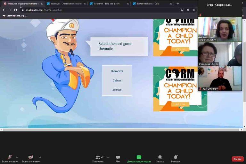Click the horizontal page scrollbar

coord(121,130)
